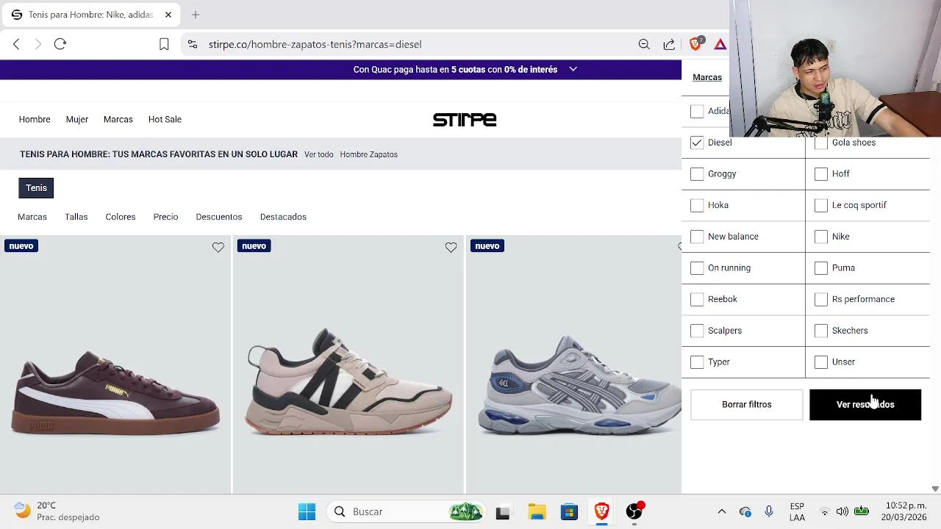941x529 pixels.
Task: Check the New balance checkbox
Action: coord(697,237)
